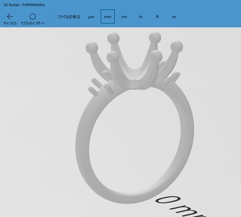Select mm as file unit
This screenshot has width=241, height=217.
(x=108, y=16)
